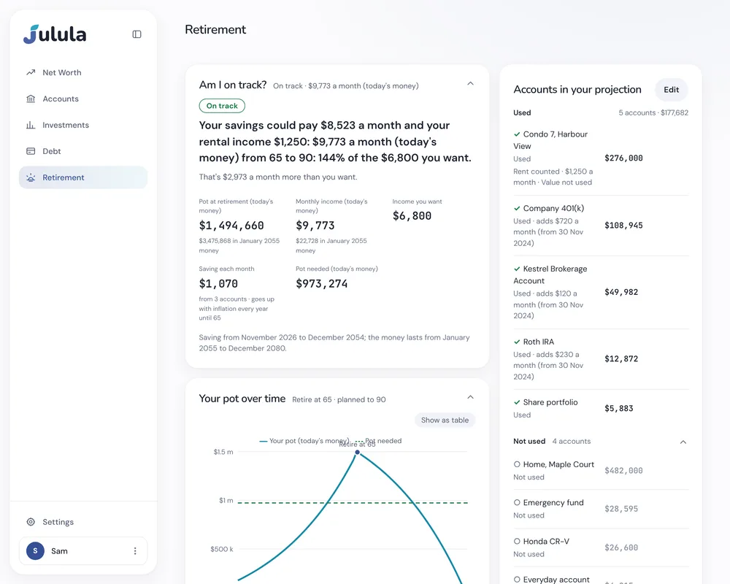Click the Pot needed legend entry
The height and width of the screenshot is (584, 730).
pos(378,441)
